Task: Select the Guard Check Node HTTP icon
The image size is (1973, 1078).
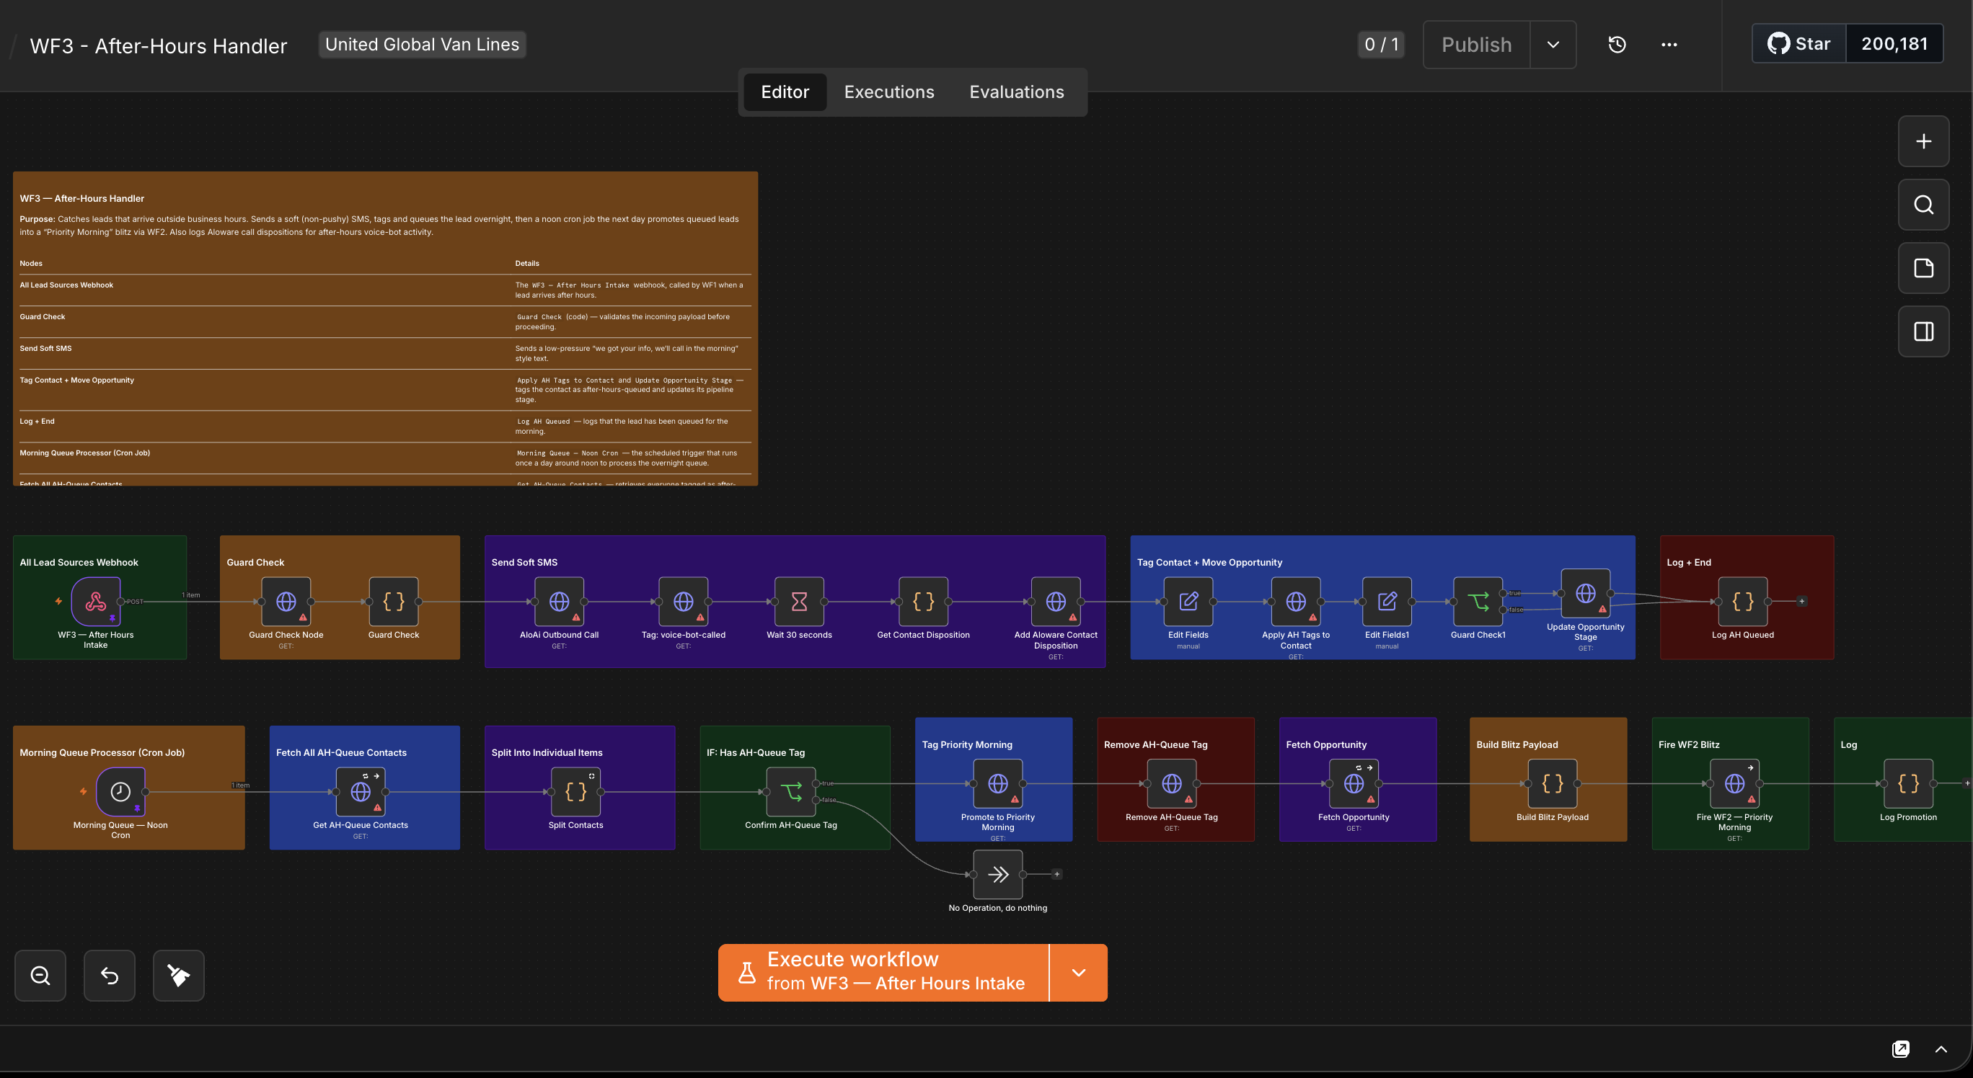Action: (286, 602)
